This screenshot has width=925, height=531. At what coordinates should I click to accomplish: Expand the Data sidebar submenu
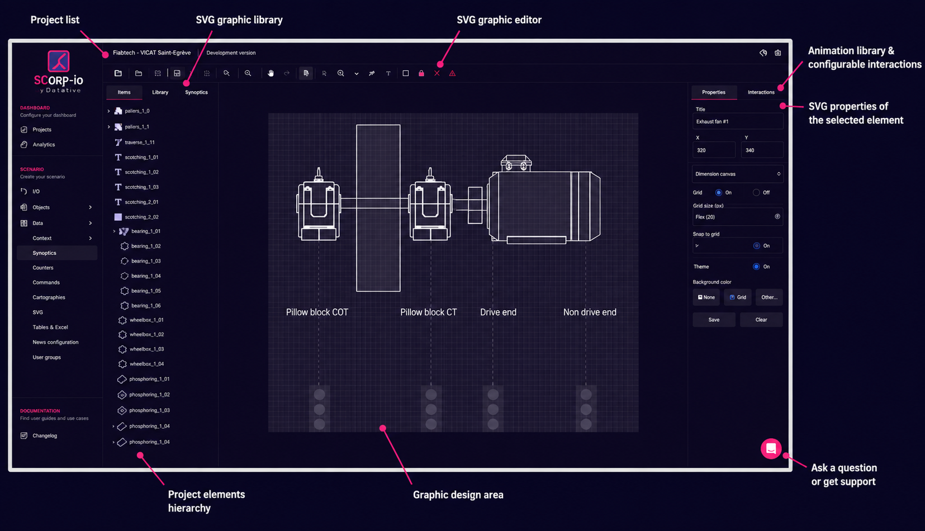point(91,223)
